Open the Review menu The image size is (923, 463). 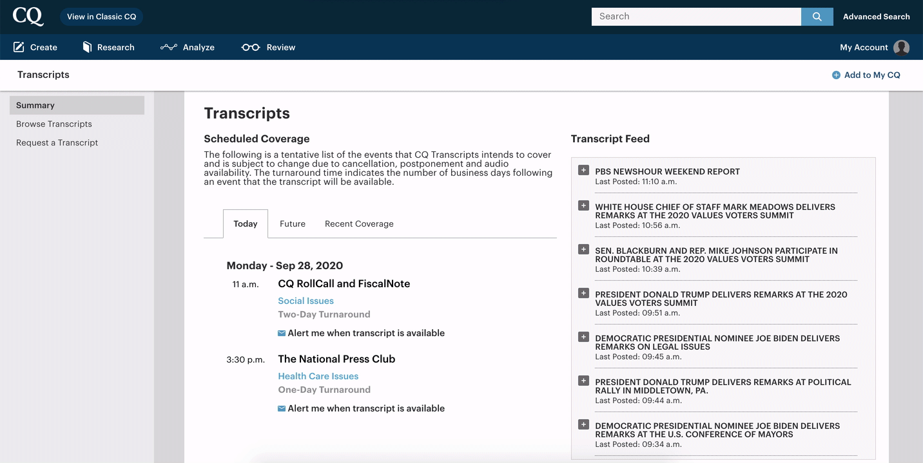[x=268, y=47]
